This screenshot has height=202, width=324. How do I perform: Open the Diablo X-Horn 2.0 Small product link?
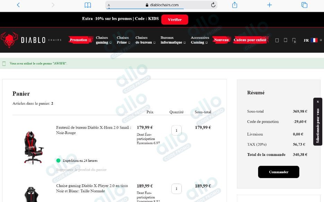pos(94,130)
